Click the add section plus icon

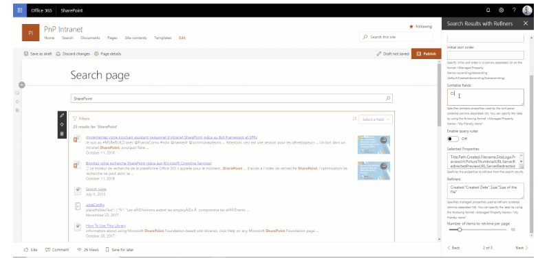click(x=21, y=85)
